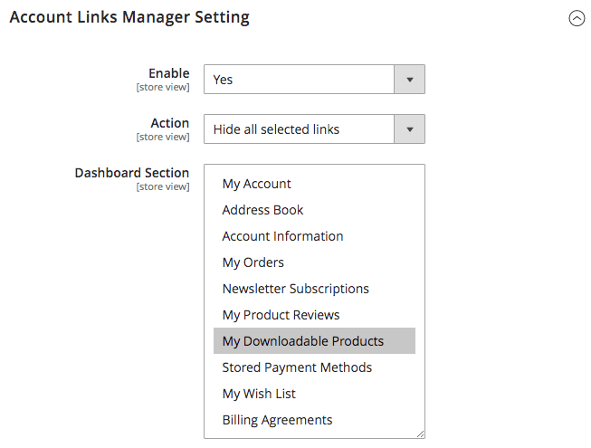Click the Action dropdown arrow button
The image size is (591, 448).
point(410,129)
